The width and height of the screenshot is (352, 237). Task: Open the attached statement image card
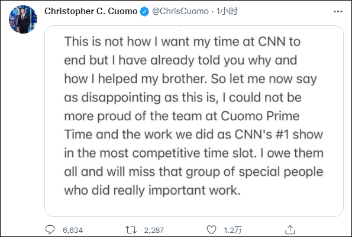tap(194, 121)
